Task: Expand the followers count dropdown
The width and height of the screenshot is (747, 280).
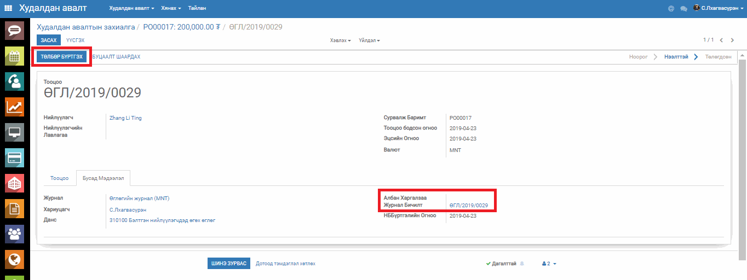Action: 549,264
